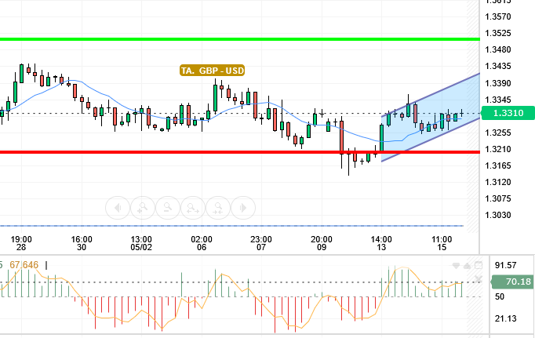
Task: Click the indicator reading 67.646
Action: [24, 264]
